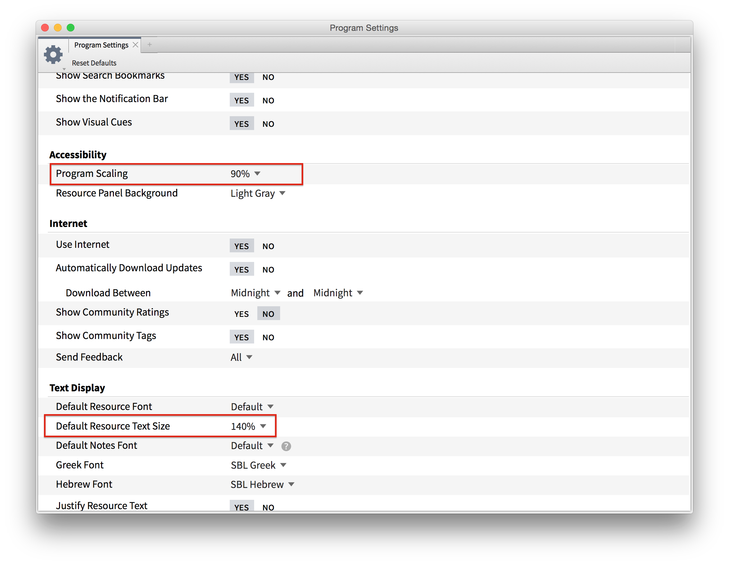729x565 pixels.
Task: Set Use Internet to NO
Action: tap(268, 246)
